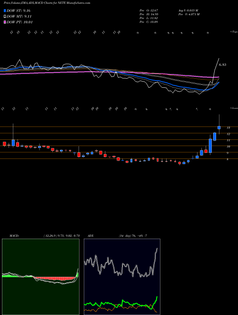Click the price axis label 11
238x315 pixels.
(x=228, y=140)
